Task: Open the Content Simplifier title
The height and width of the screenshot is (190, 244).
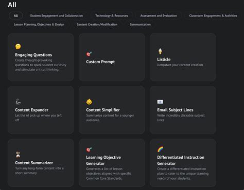Action: [103, 110]
